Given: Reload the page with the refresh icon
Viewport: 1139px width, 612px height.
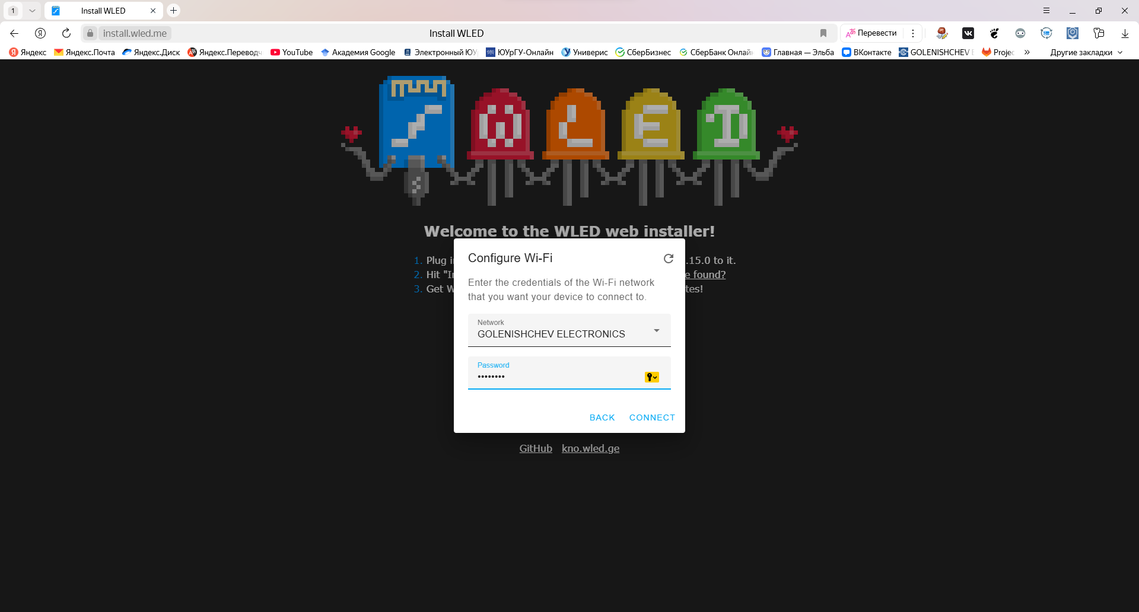Looking at the screenshot, I should click(66, 33).
